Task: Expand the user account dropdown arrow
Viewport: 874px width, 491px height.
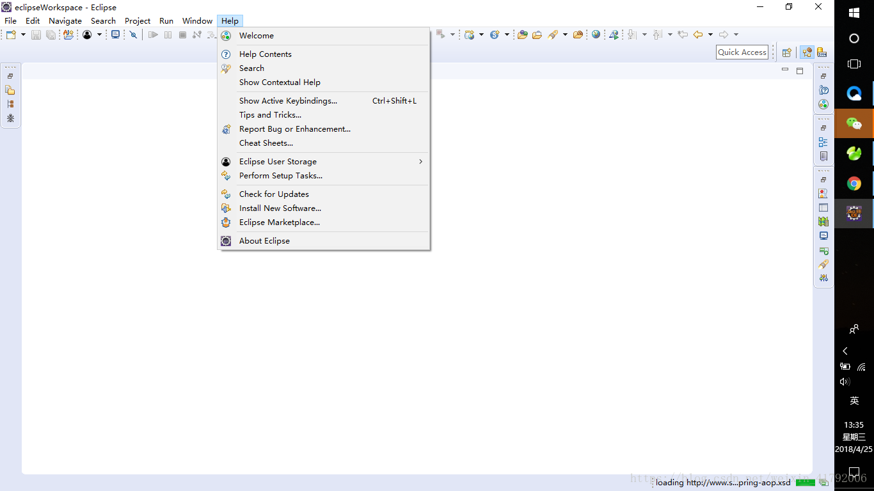Action: coord(99,35)
